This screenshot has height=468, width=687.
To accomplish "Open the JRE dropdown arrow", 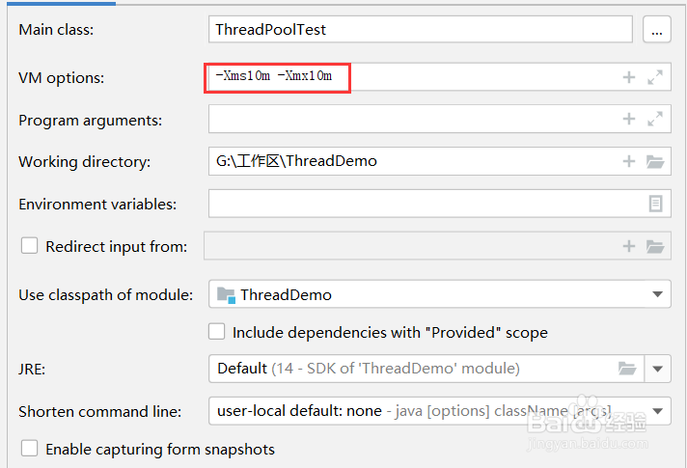I will click(658, 368).
